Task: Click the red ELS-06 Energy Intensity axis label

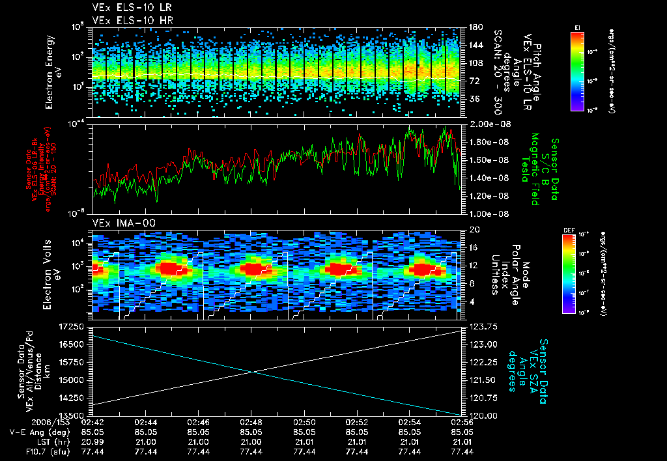Action: (x=42, y=169)
